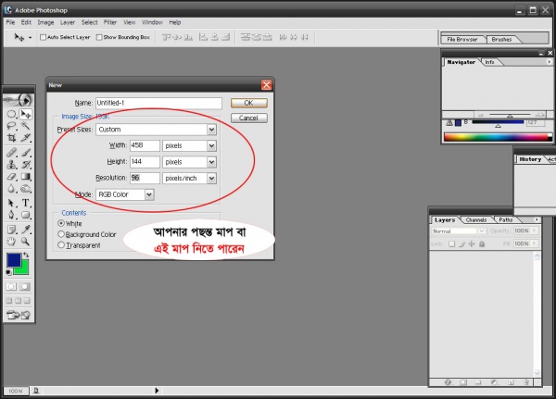
Task: Open Navigator panel flyout menu
Action: point(549,62)
